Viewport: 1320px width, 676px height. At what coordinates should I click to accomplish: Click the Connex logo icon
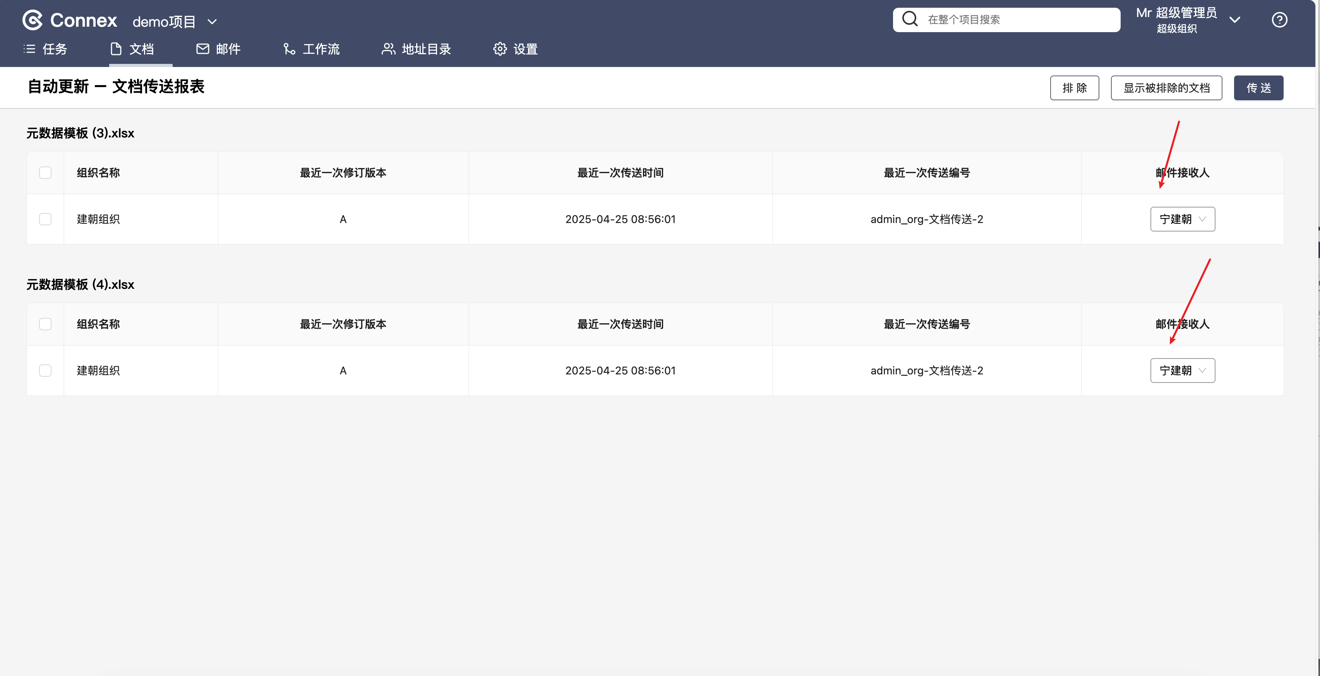(33, 21)
